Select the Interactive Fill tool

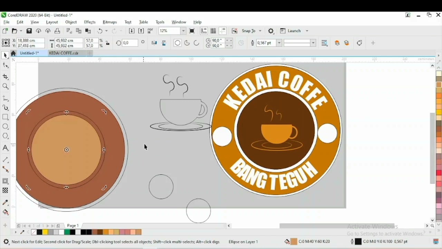click(5, 212)
